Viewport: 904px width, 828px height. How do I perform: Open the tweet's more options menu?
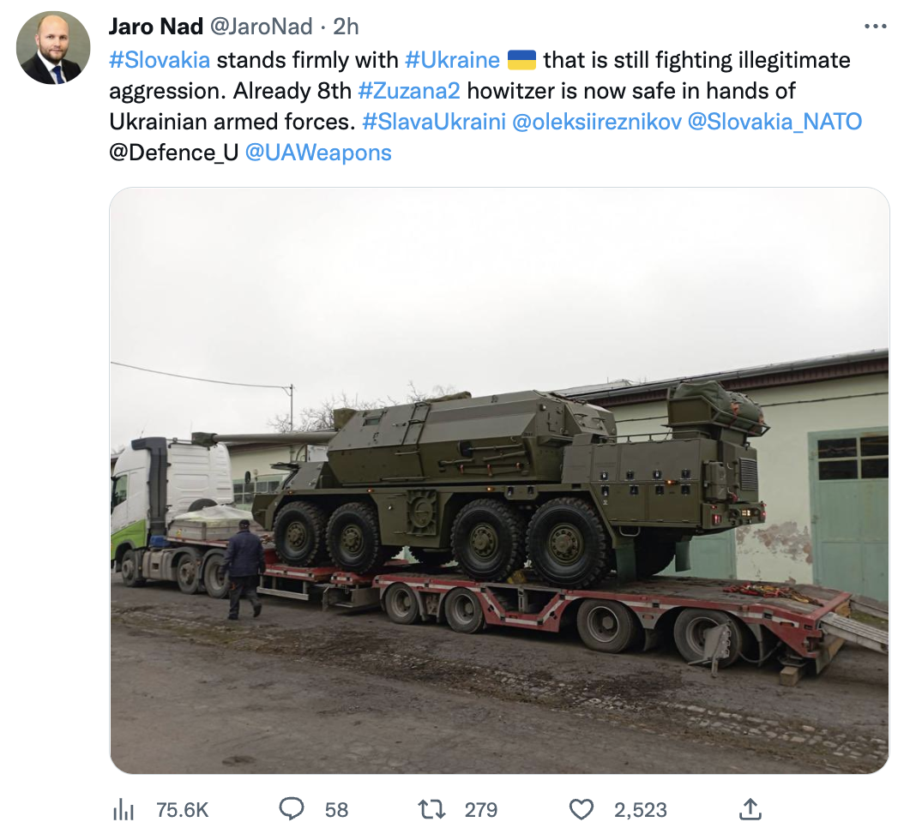(x=875, y=27)
